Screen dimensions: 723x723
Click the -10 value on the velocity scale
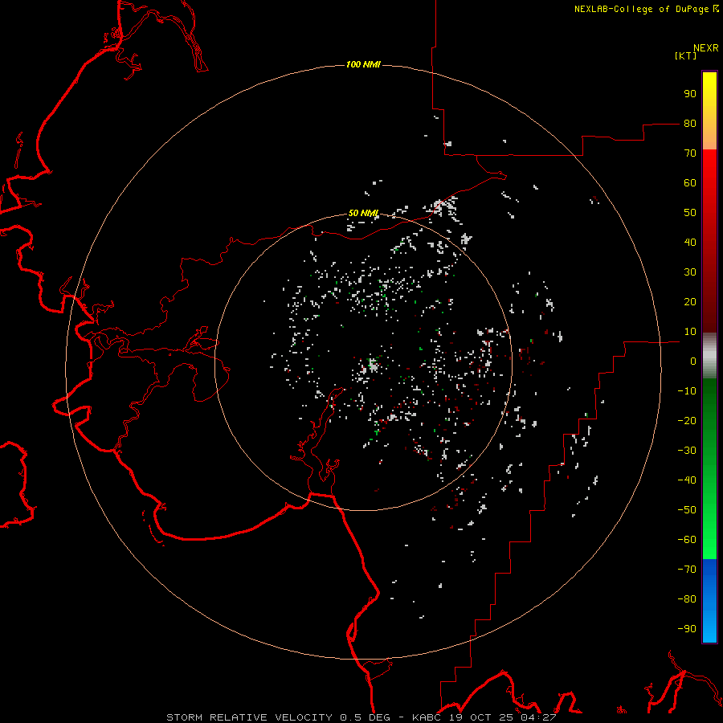click(687, 391)
